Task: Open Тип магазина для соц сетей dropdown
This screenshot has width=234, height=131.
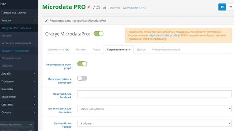Action: (x=154, y=108)
